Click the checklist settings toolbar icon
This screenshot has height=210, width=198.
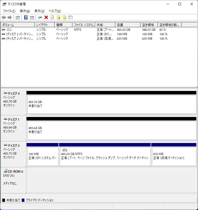click(70, 17)
